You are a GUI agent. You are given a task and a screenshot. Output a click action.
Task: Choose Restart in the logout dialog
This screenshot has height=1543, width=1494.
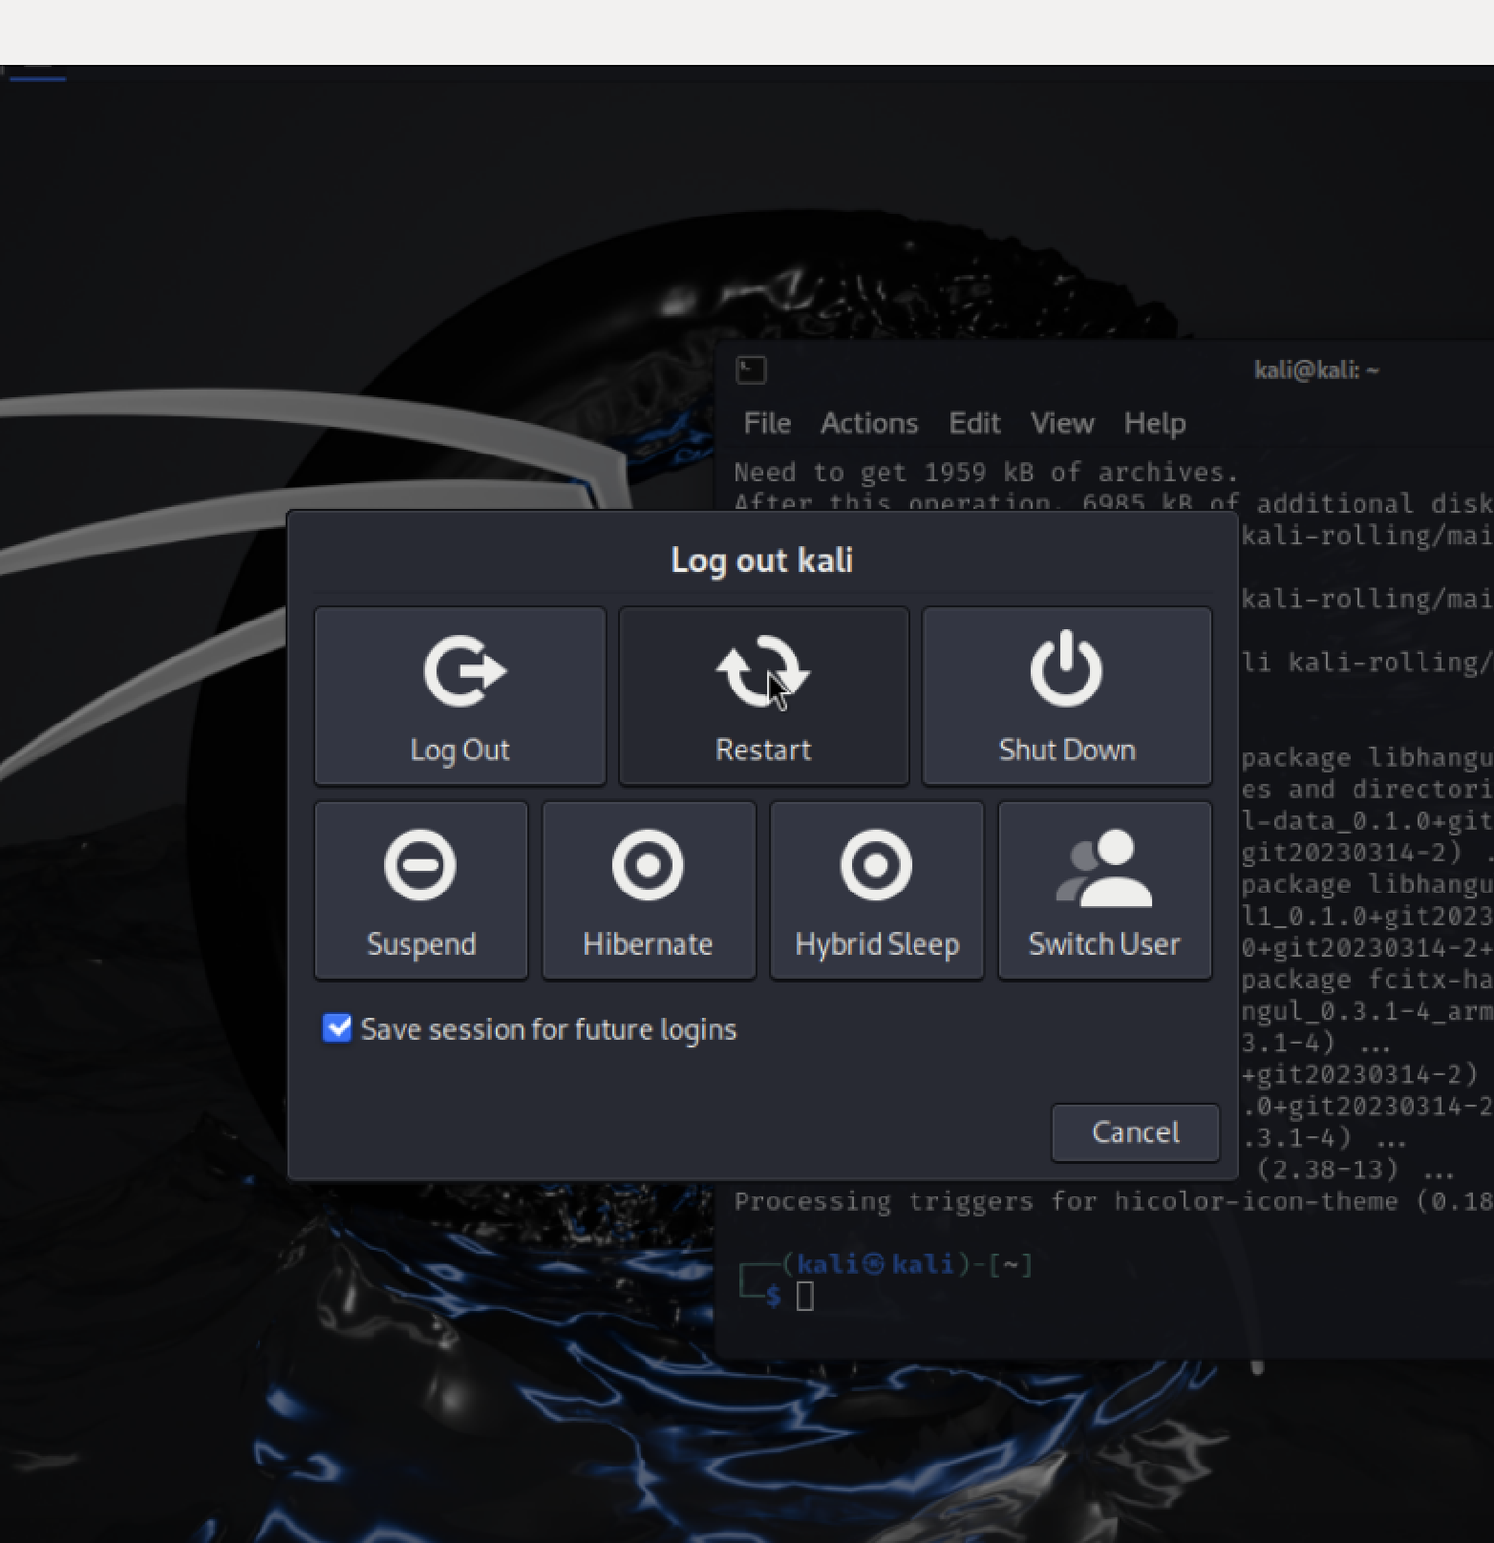click(x=763, y=696)
